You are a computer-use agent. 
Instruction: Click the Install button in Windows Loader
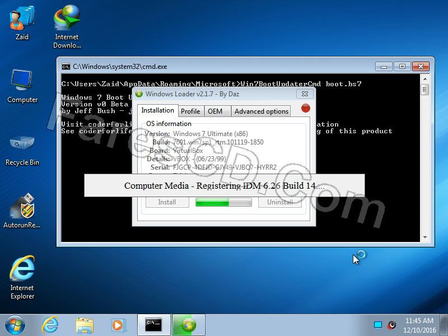[167, 202]
